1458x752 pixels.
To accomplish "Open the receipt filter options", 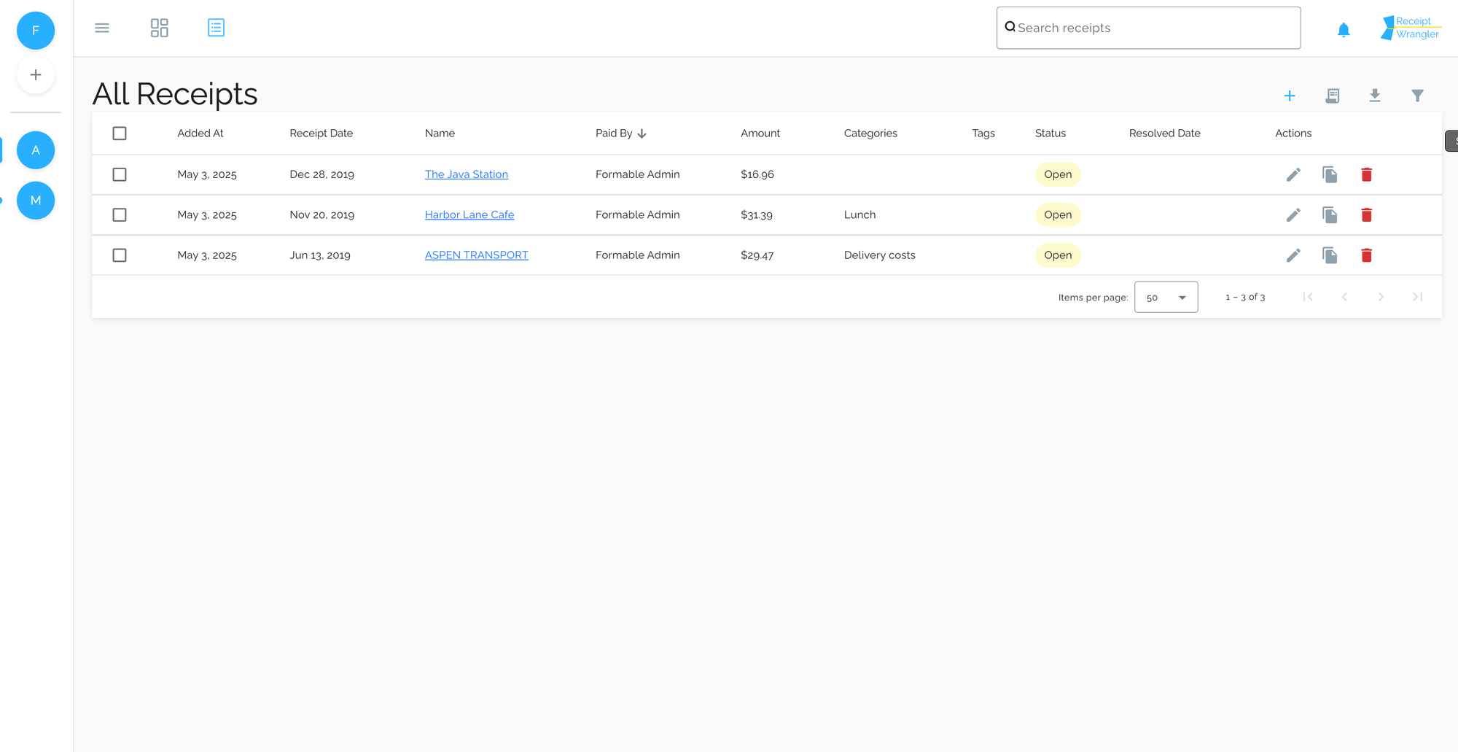I will pos(1417,95).
